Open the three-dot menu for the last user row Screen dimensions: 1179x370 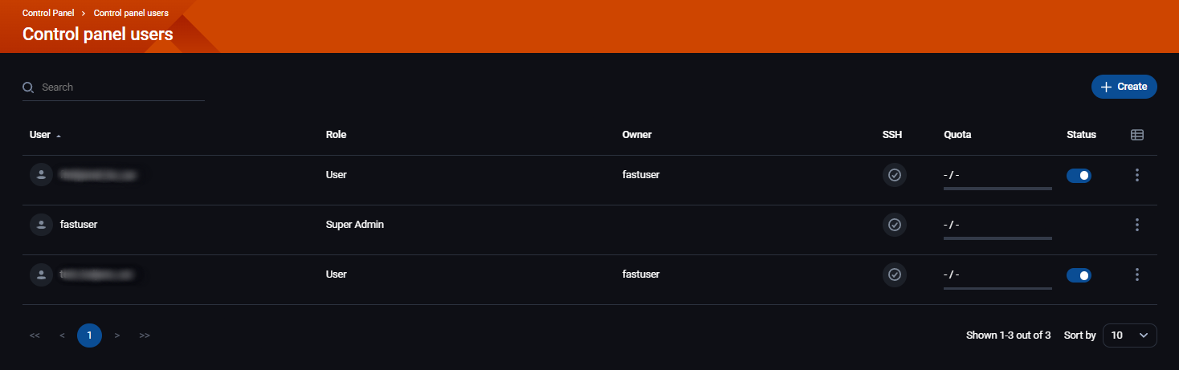(1136, 274)
